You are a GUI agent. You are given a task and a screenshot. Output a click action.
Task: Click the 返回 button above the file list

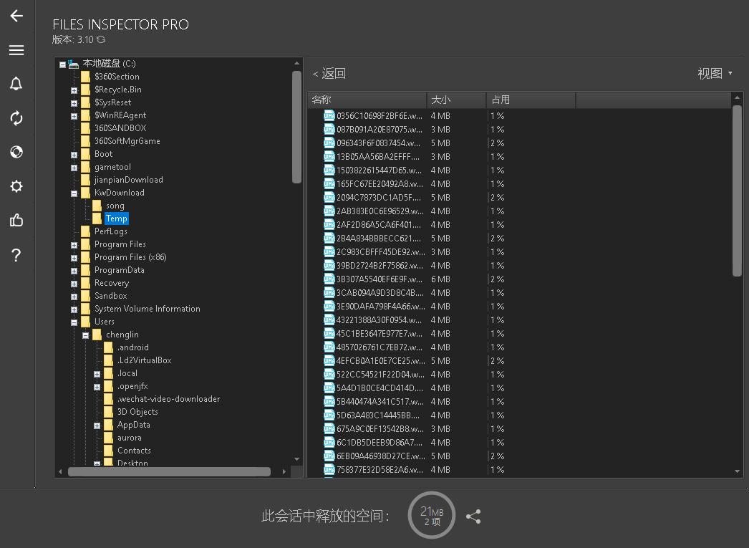[334, 72]
